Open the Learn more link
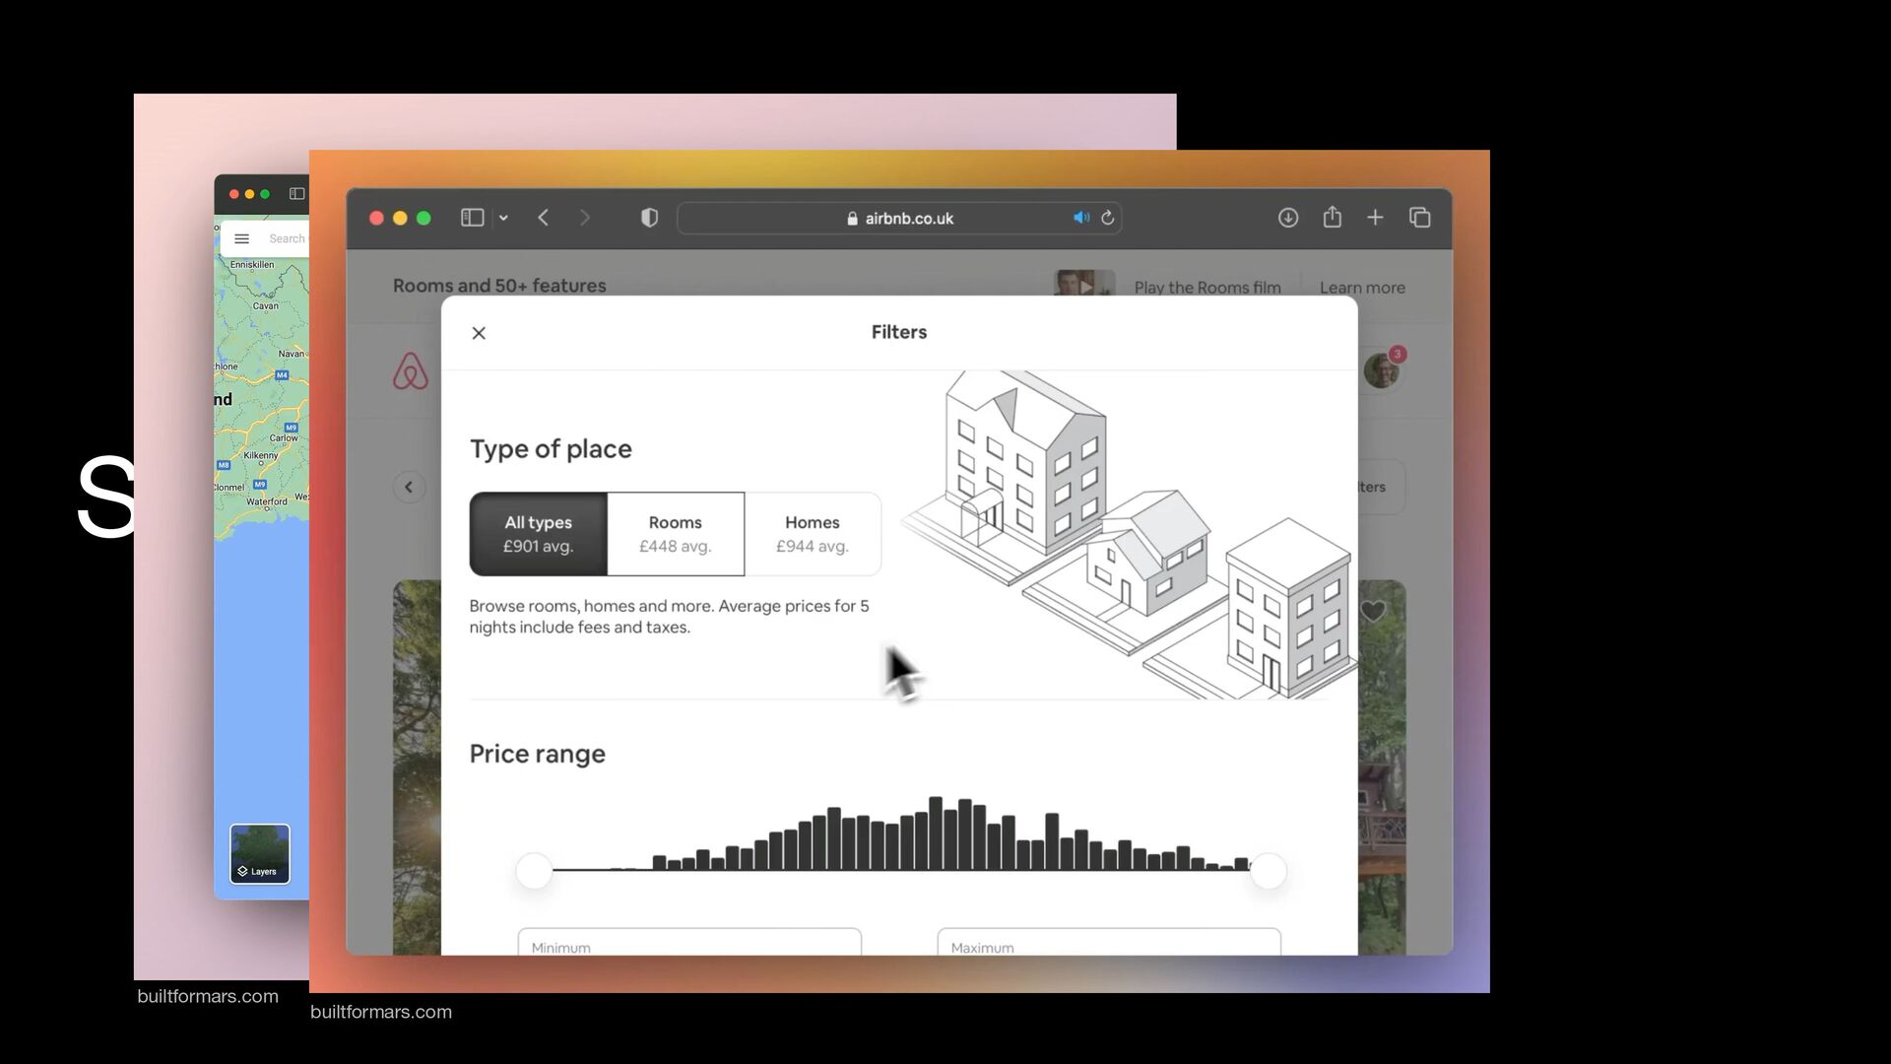Screen dimensions: 1891x1064 point(1362,288)
